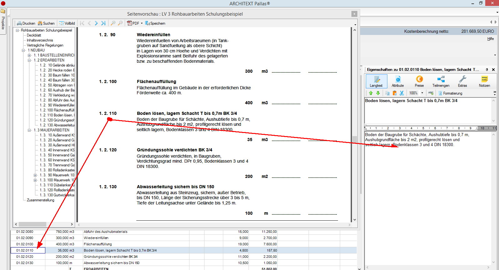Image resolution: width=499 pixels, height=270 pixels.
Task: Collapse the 1.2 ERDARBEITEN node
Action: [x=29, y=60]
